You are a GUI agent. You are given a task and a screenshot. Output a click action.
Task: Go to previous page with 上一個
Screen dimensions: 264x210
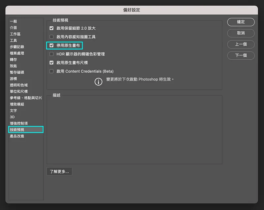coord(241,44)
